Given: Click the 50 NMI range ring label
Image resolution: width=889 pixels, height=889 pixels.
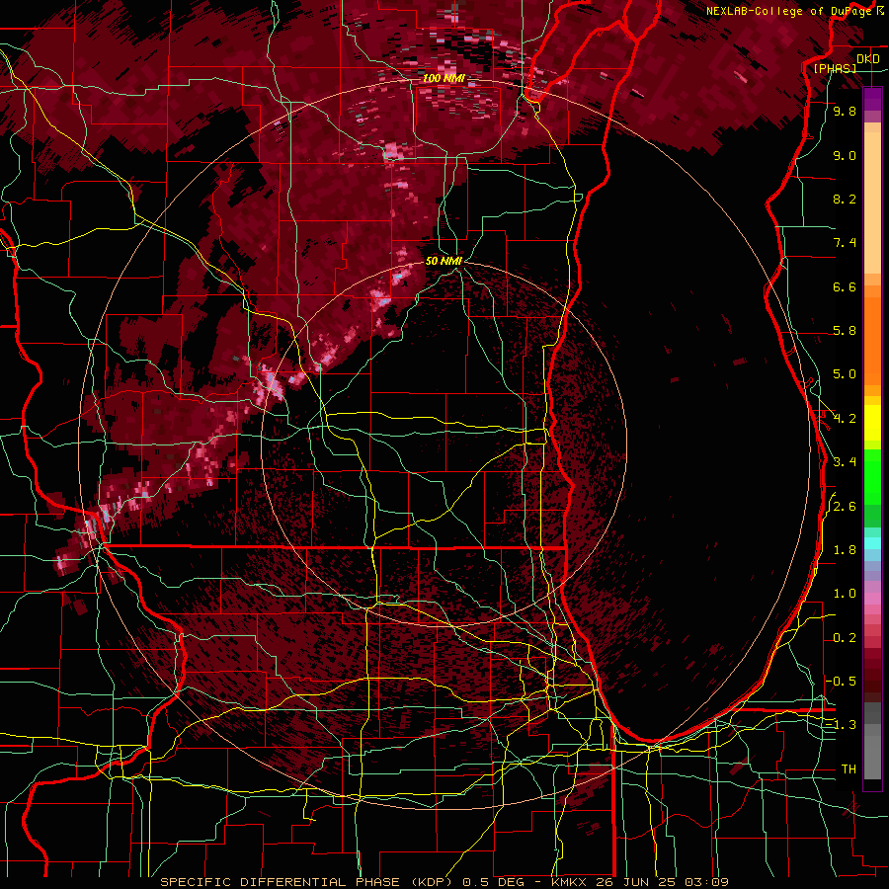Looking at the screenshot, I should point(444,261).
